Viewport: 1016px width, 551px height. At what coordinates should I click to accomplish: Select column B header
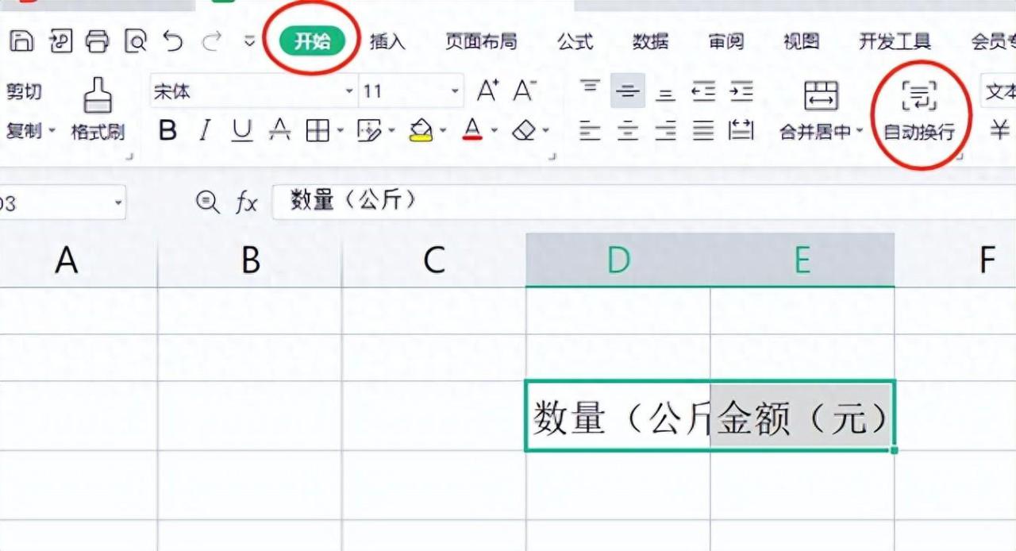[250, 260]
